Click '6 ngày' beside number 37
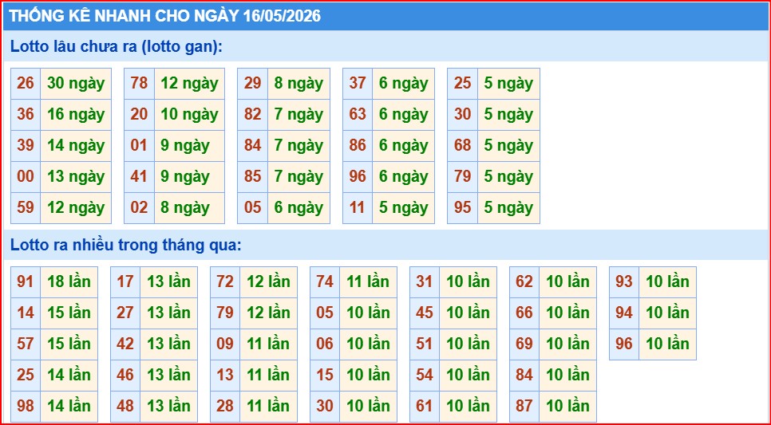This screenshot has height=425, width=771. (403, 84)
